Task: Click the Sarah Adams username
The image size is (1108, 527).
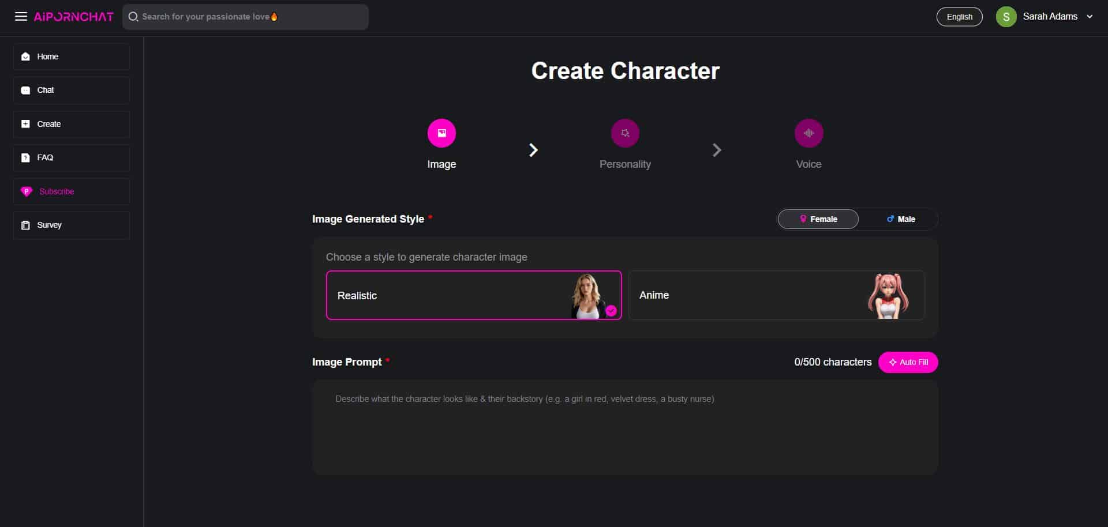Action: (x=1050, y=17)
